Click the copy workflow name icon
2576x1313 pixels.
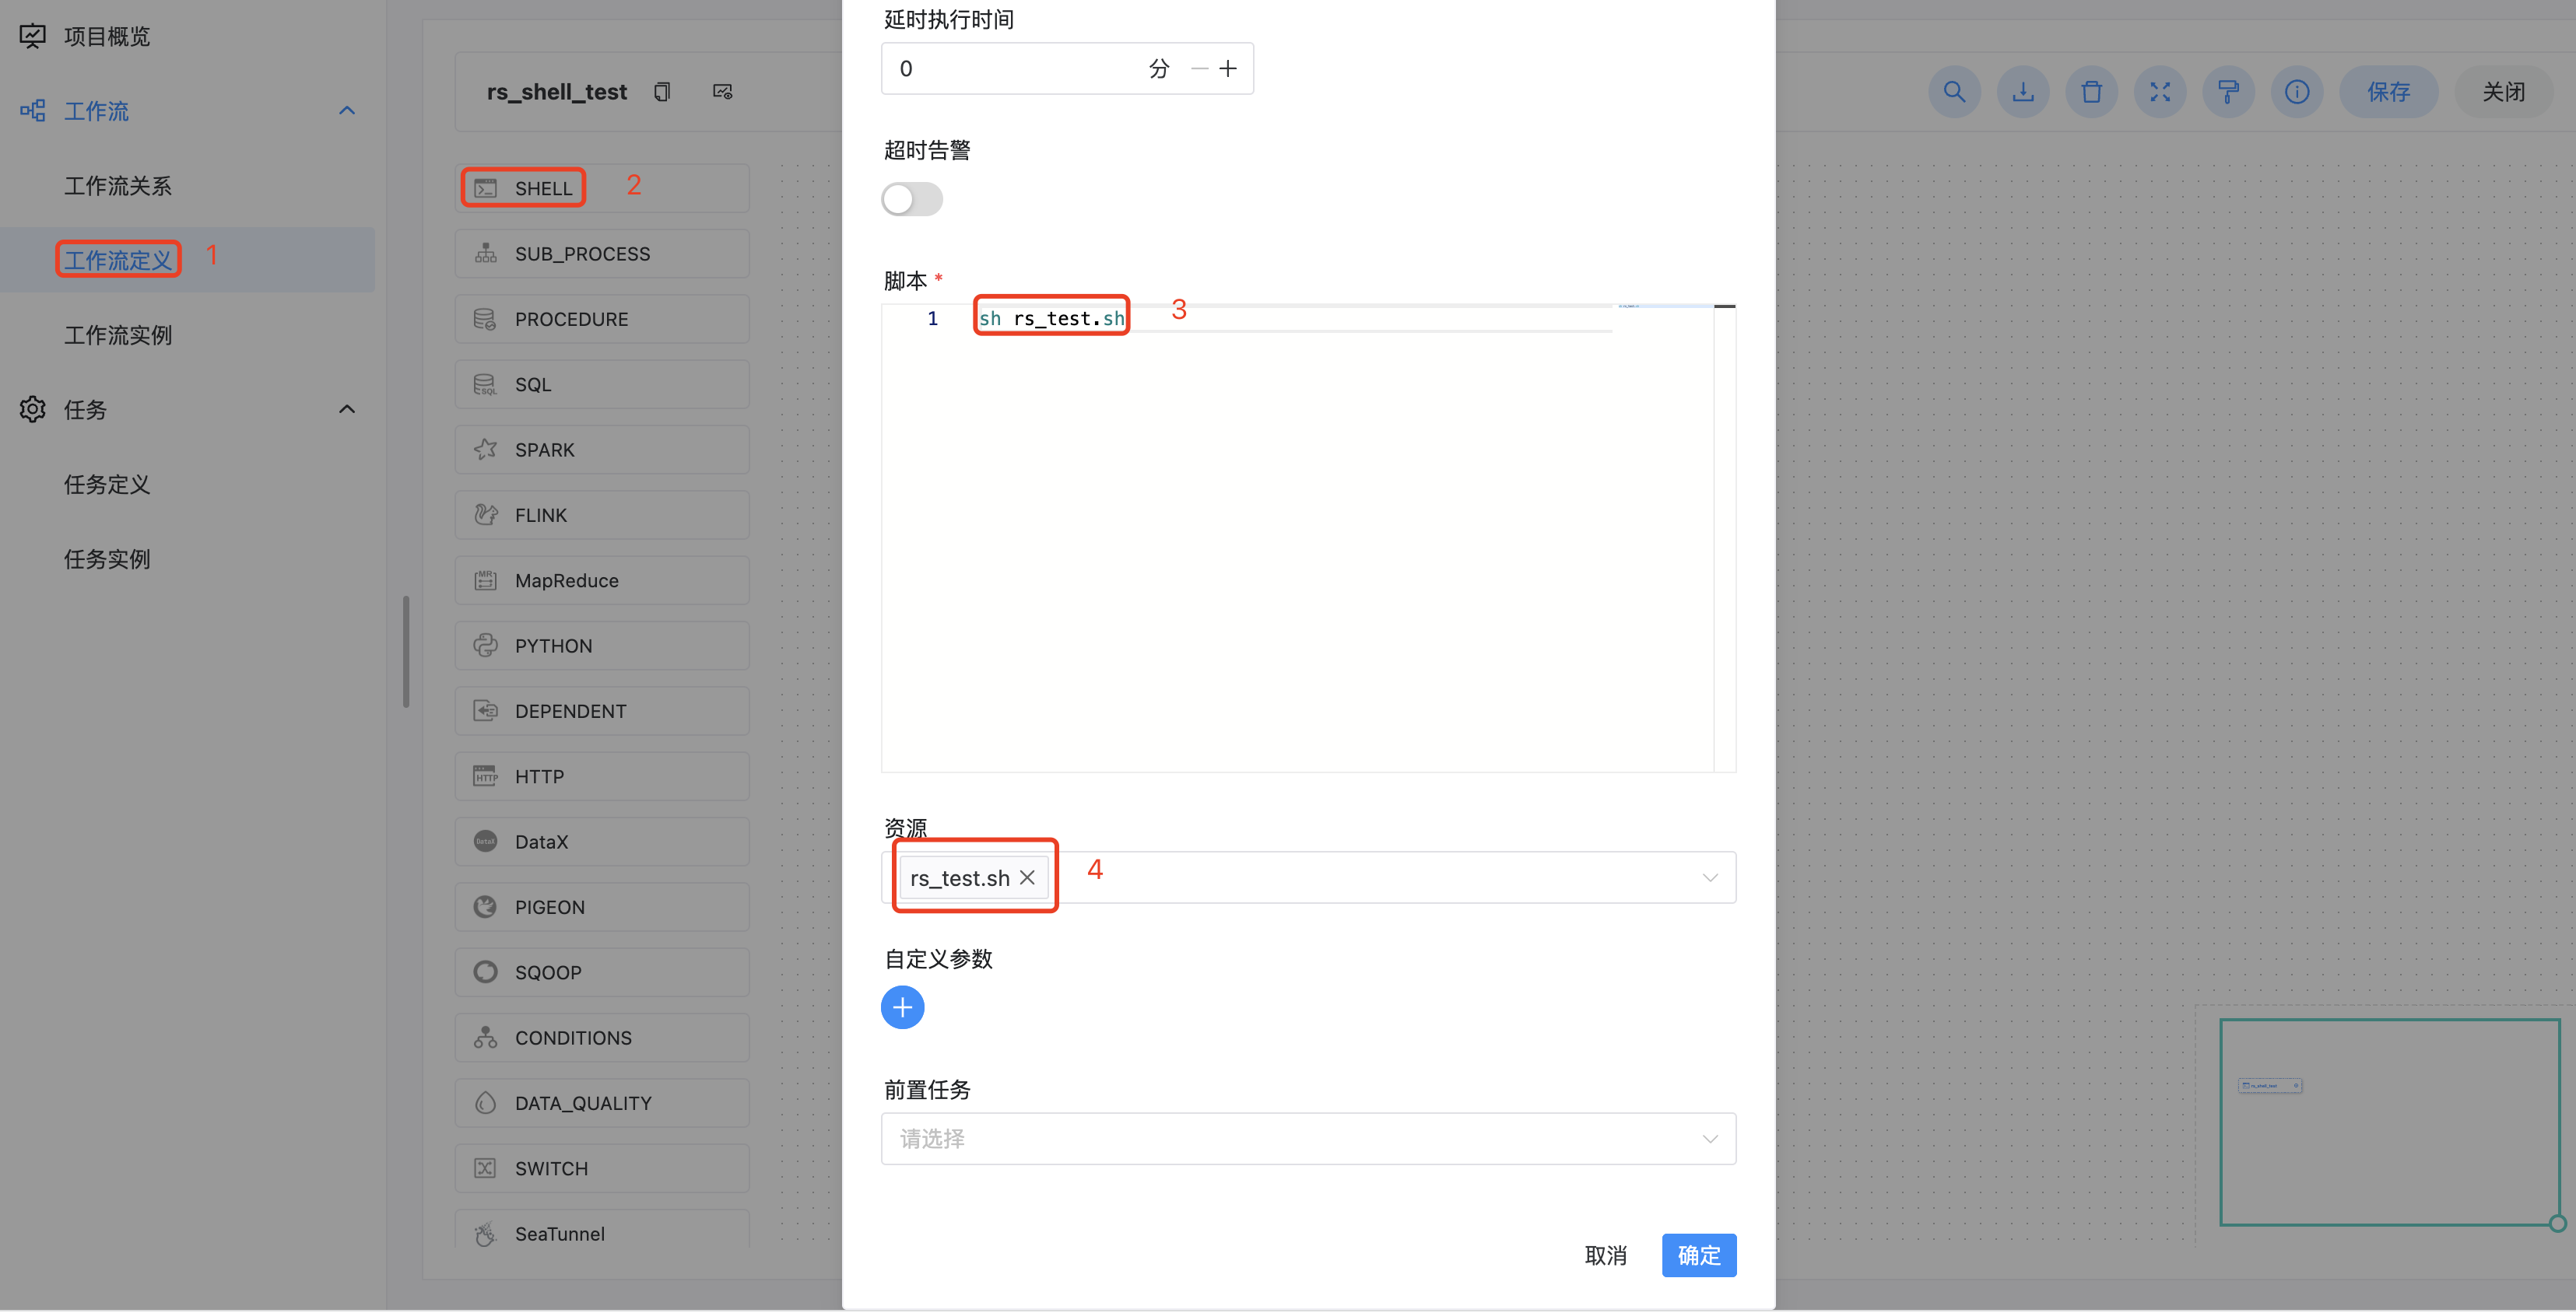click(x=661, y=92)
